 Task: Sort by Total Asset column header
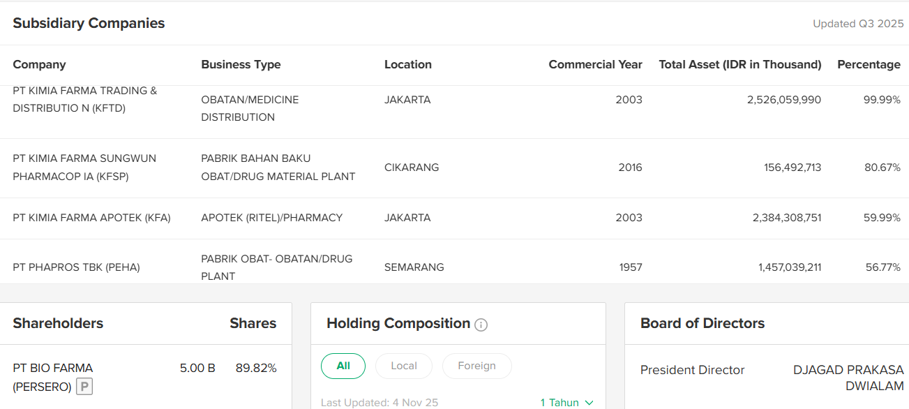(x=739, y=65)
